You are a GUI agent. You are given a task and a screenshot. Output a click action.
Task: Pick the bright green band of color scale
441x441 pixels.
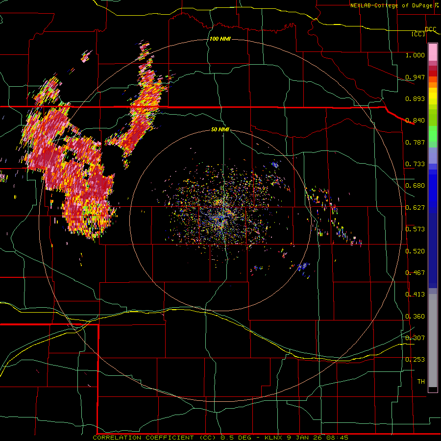(x=433, y=134)
